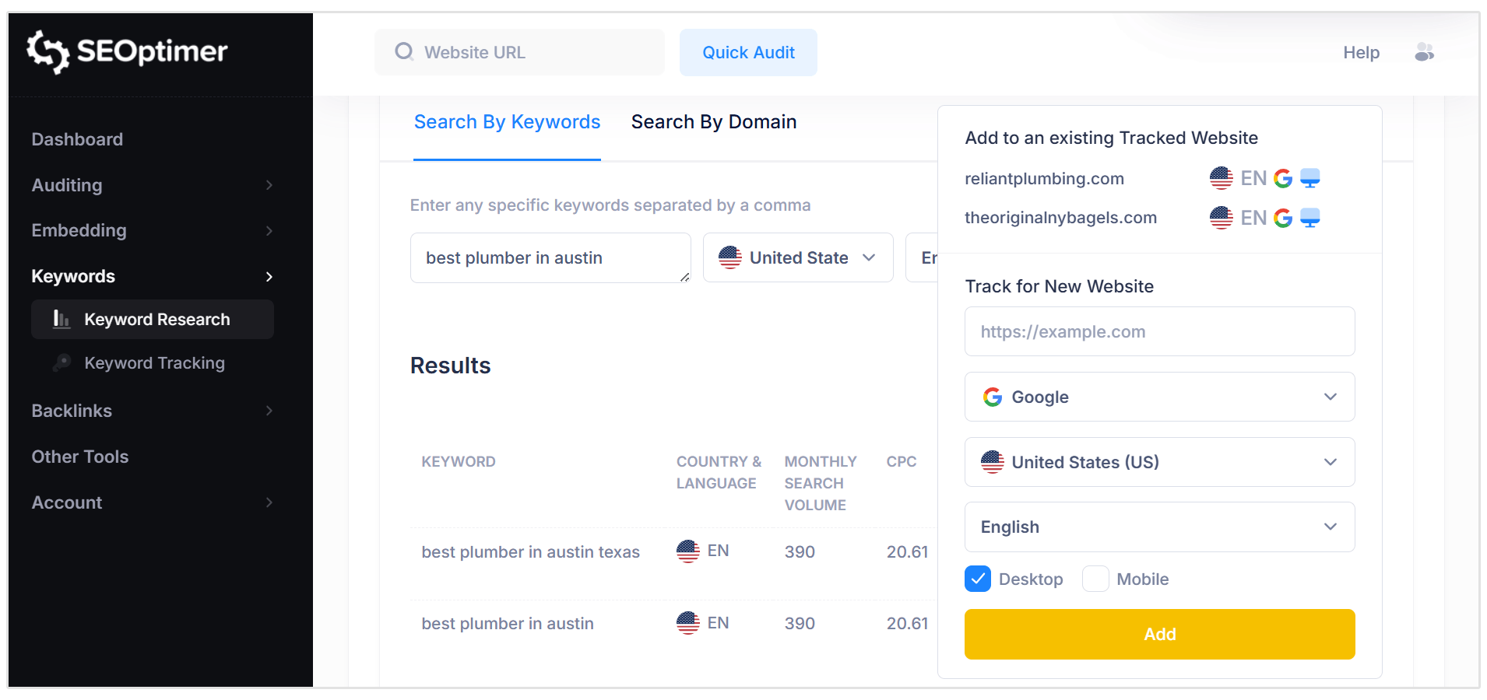This screenshot has height=700, width=1487.
Task: Open the search magnifier in Website URL field
Action: (x=404, y=51)
